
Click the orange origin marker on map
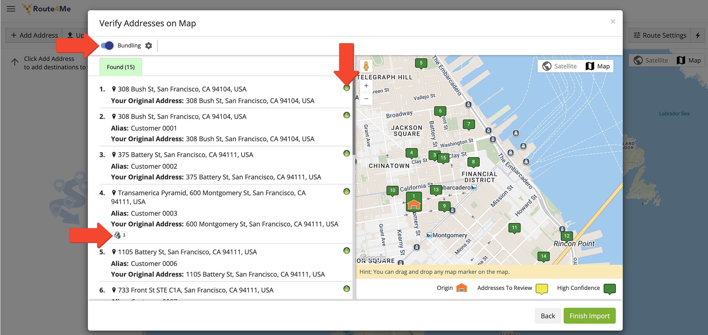[x=414, y=204]
